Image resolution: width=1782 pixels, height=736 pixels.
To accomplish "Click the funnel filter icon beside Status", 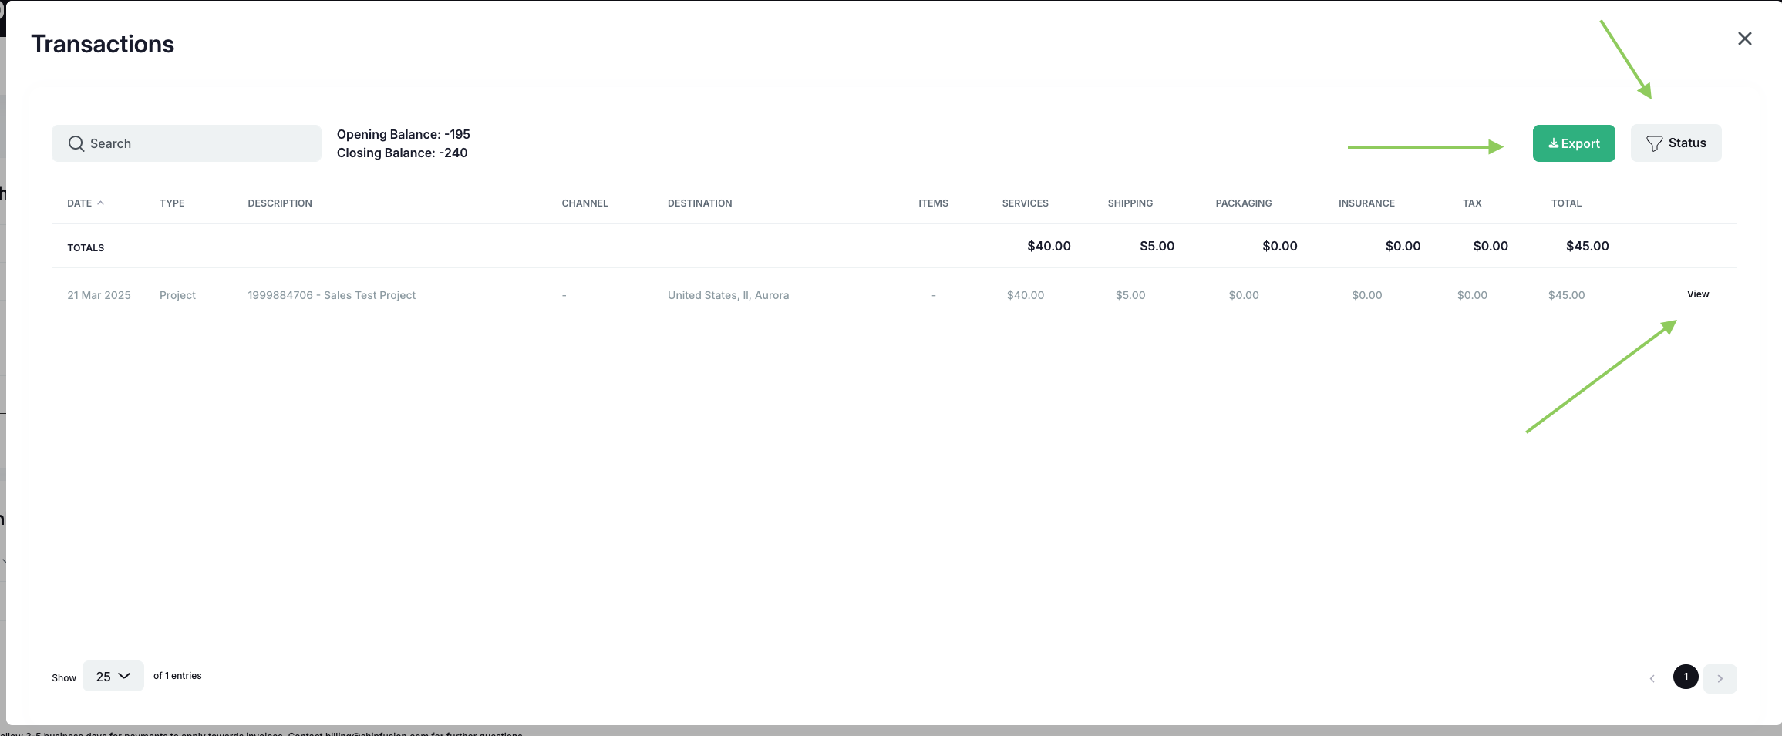I will coord(1654,143).
